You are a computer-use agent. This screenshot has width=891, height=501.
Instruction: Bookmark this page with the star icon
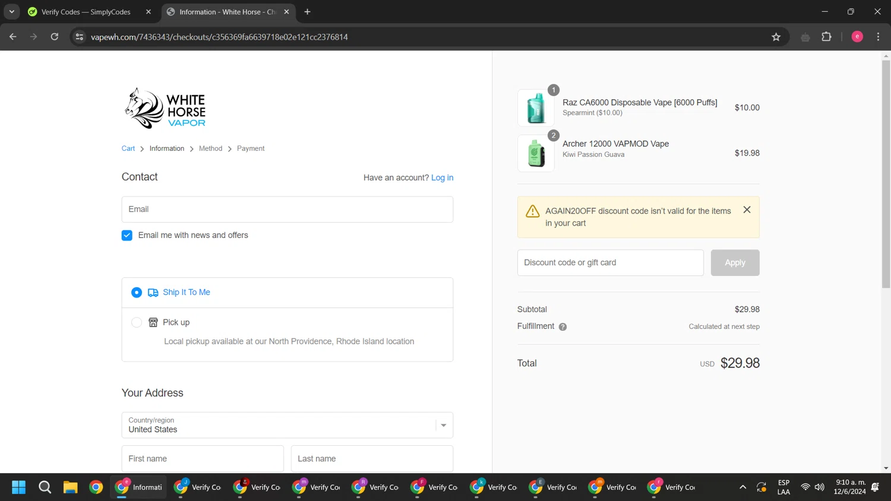(x=776, y=37)
